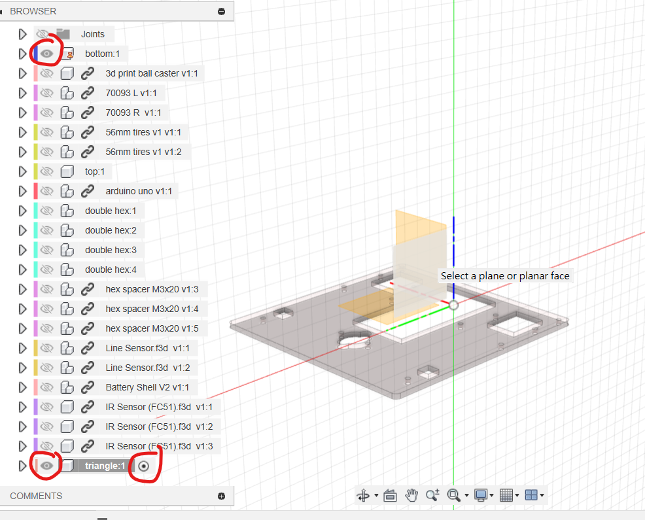Hide the bottom:1 component

[47, 54]
